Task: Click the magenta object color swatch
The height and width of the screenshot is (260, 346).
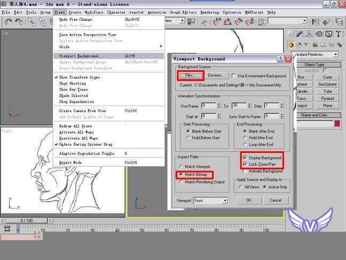Action: coord(337,123)
